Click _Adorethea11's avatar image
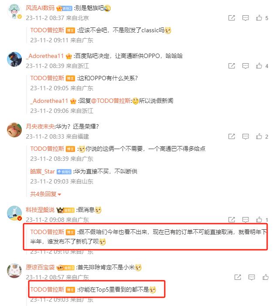 coord(14,59)
